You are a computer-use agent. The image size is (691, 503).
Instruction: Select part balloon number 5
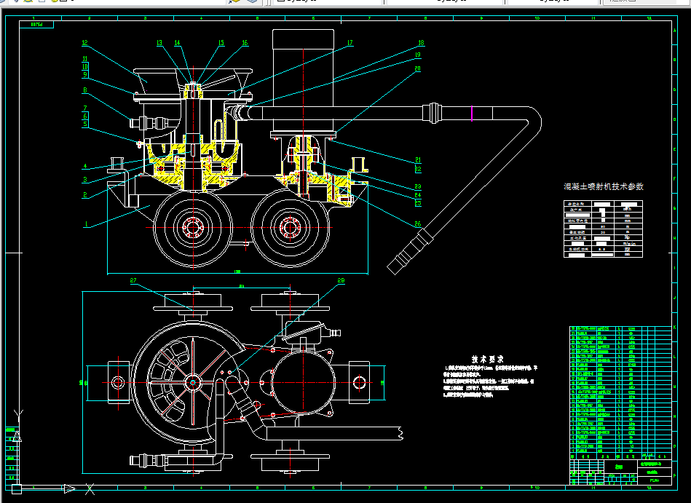tap(85, 124)
